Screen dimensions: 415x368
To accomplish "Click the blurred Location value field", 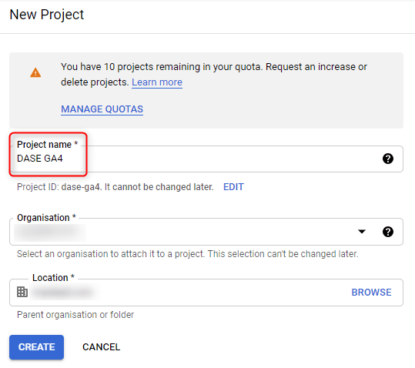I will point(64,293).
